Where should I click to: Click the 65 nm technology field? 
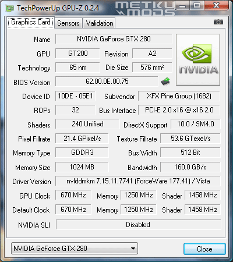77,68
